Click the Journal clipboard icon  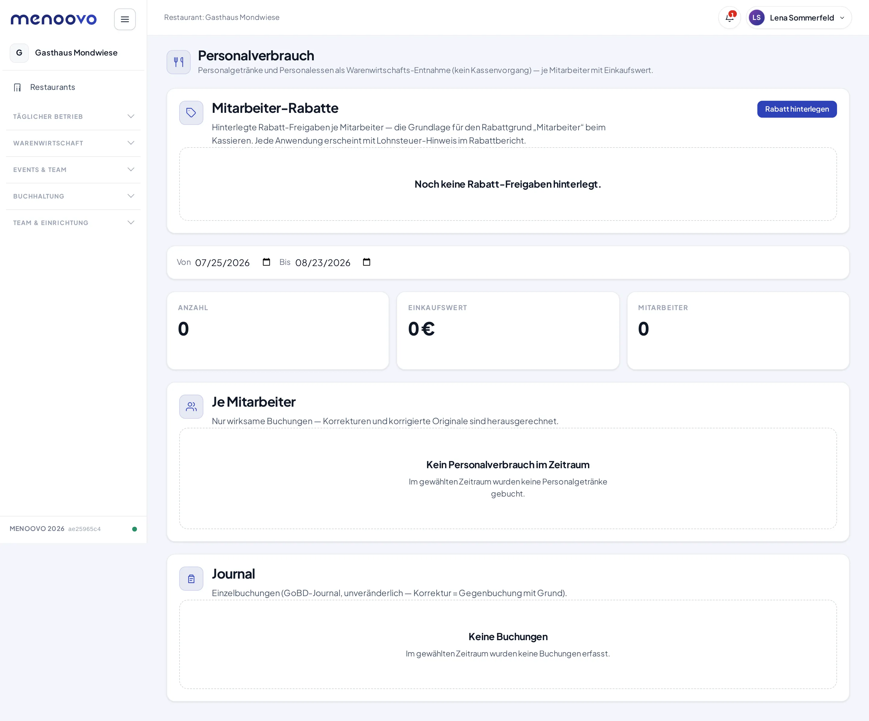click(191, 579)
